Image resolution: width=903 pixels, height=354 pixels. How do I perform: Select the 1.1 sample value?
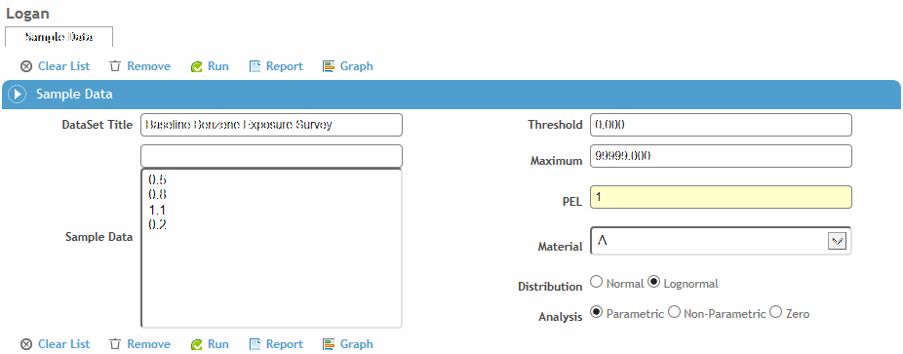point(157,210)
